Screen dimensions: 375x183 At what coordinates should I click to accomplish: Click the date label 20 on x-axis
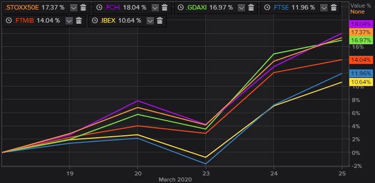[137, 173]
